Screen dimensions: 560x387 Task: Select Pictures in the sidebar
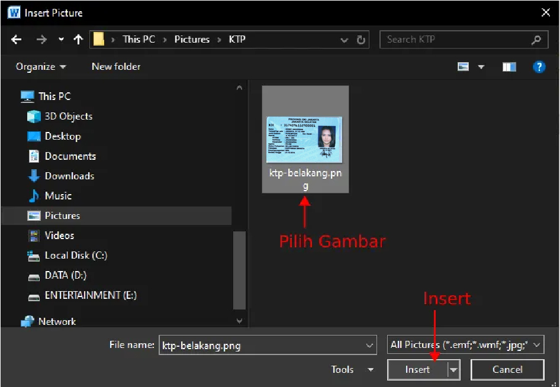tap(63, 215)
